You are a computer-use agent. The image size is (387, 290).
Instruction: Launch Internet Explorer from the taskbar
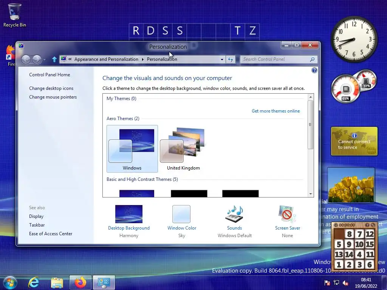[34, 282]
